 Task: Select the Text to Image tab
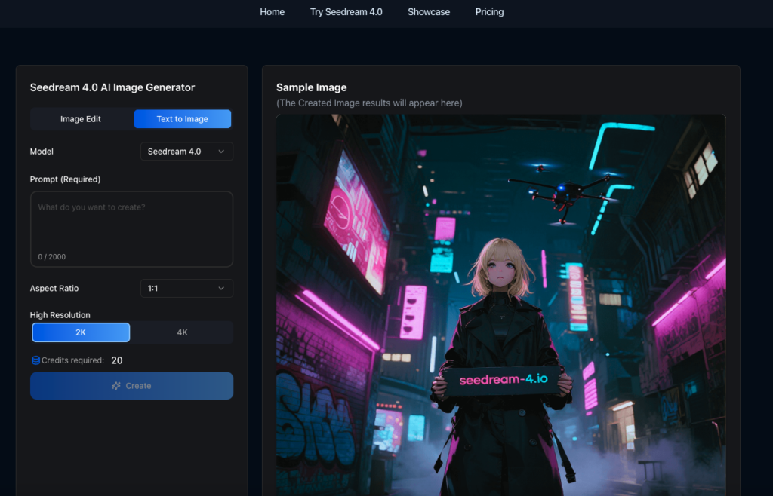point(182,119)
